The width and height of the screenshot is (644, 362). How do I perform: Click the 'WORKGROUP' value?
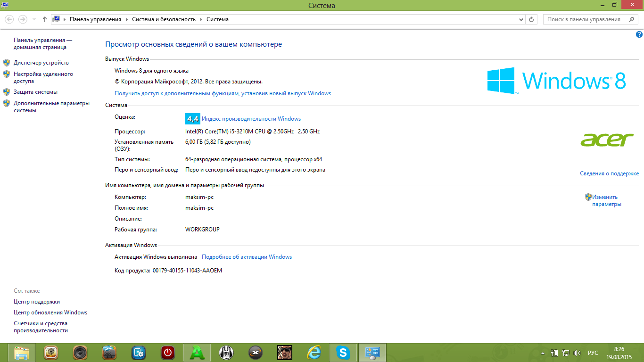coord(202,230)
